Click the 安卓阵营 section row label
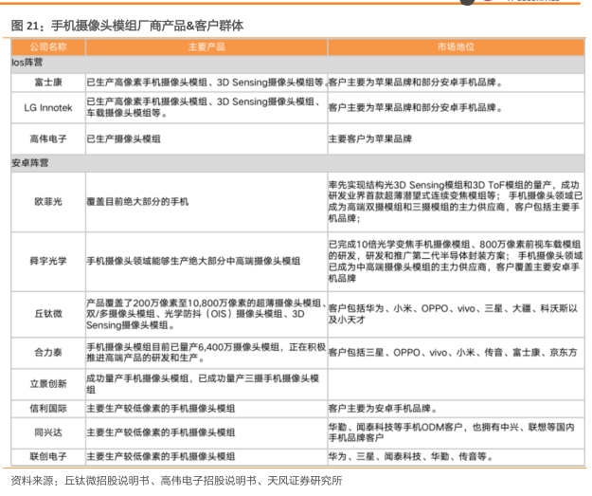592x496 pixels. click(30, 163)
